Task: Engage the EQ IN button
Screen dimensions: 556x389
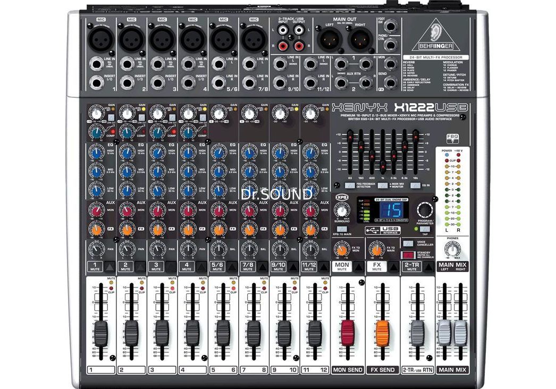Action: [x=415, y=185]
